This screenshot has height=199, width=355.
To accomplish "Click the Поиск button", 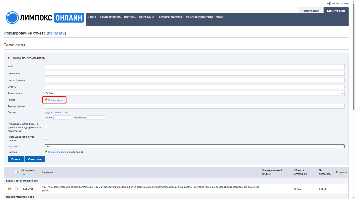I will [x=16, y=159].
